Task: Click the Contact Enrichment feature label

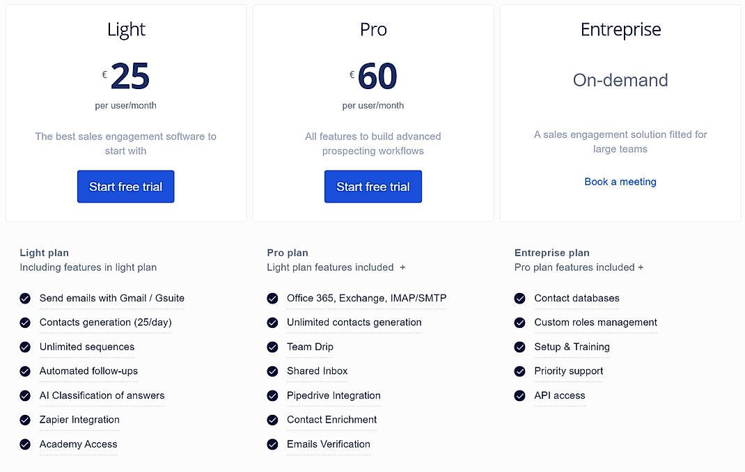Action: coord(331,420)
